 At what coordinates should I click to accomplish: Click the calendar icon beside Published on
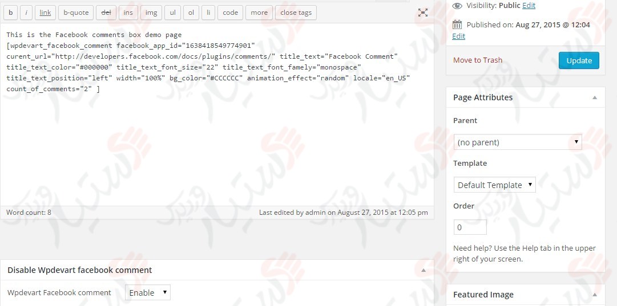[x=457, y=25]
